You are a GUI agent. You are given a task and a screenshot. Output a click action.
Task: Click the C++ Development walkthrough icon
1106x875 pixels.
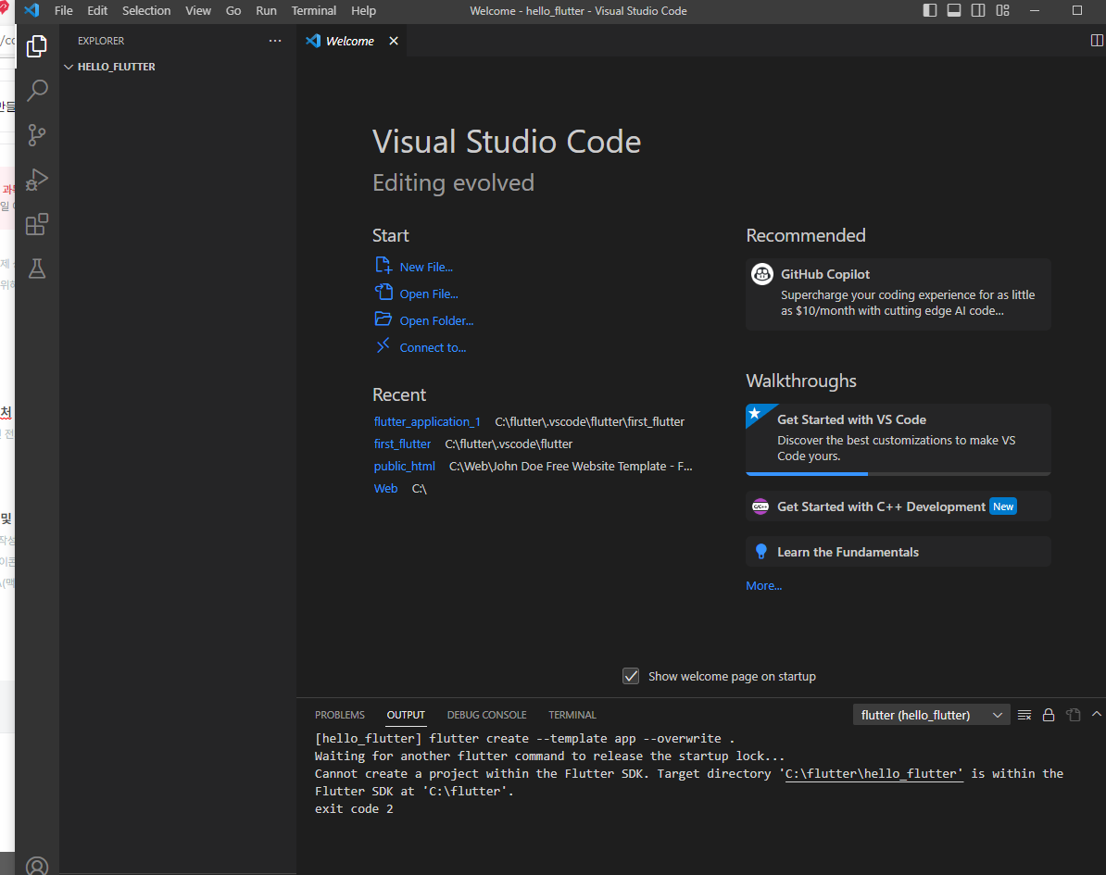tap(760, 506)
